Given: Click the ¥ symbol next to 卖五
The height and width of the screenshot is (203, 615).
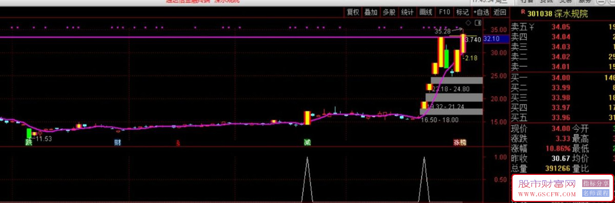Looking at the screenshot, I should 532,28.
